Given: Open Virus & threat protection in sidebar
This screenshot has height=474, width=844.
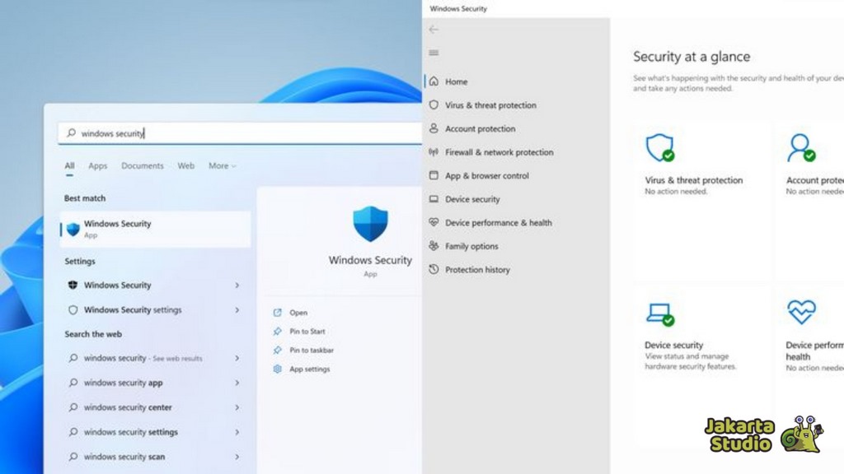Looking at the screenshot, I should (x=490, y=105).
